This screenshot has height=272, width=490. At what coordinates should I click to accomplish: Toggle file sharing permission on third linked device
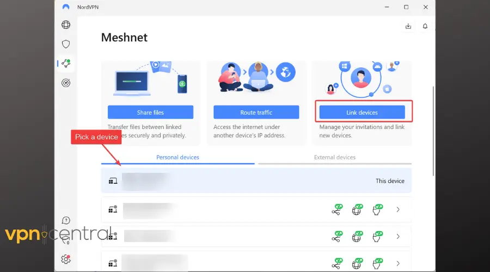point(337,263)
